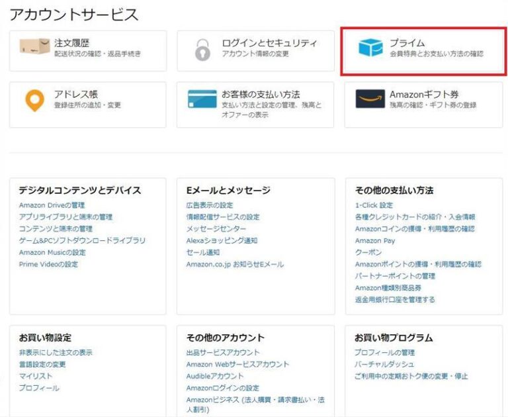Screen dimensions: 508x417
Task: Click 会員特典とお支払い方法の確認 description
Action: click(x=437, y=54)
